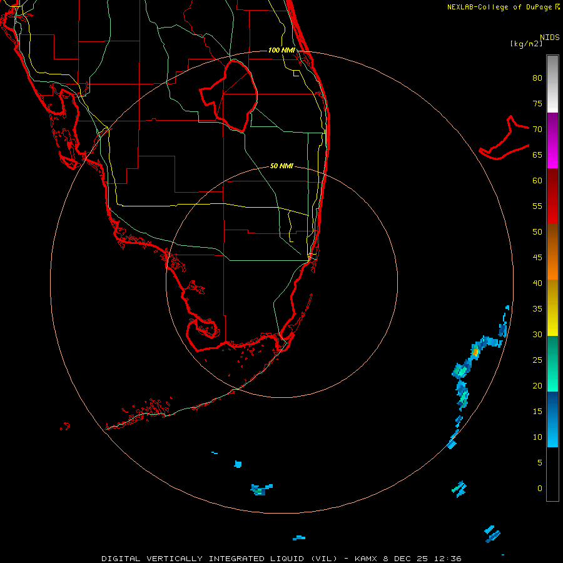
Task: Pick the blue segment of the color scale
Action: 552,419
